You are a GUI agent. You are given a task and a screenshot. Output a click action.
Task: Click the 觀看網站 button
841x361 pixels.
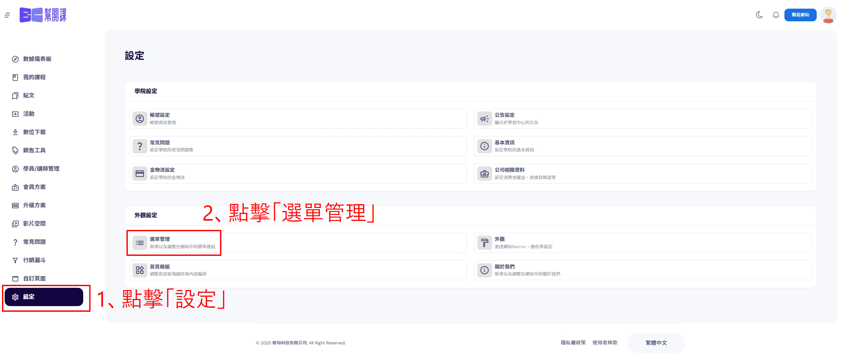[x=800, y=15]
